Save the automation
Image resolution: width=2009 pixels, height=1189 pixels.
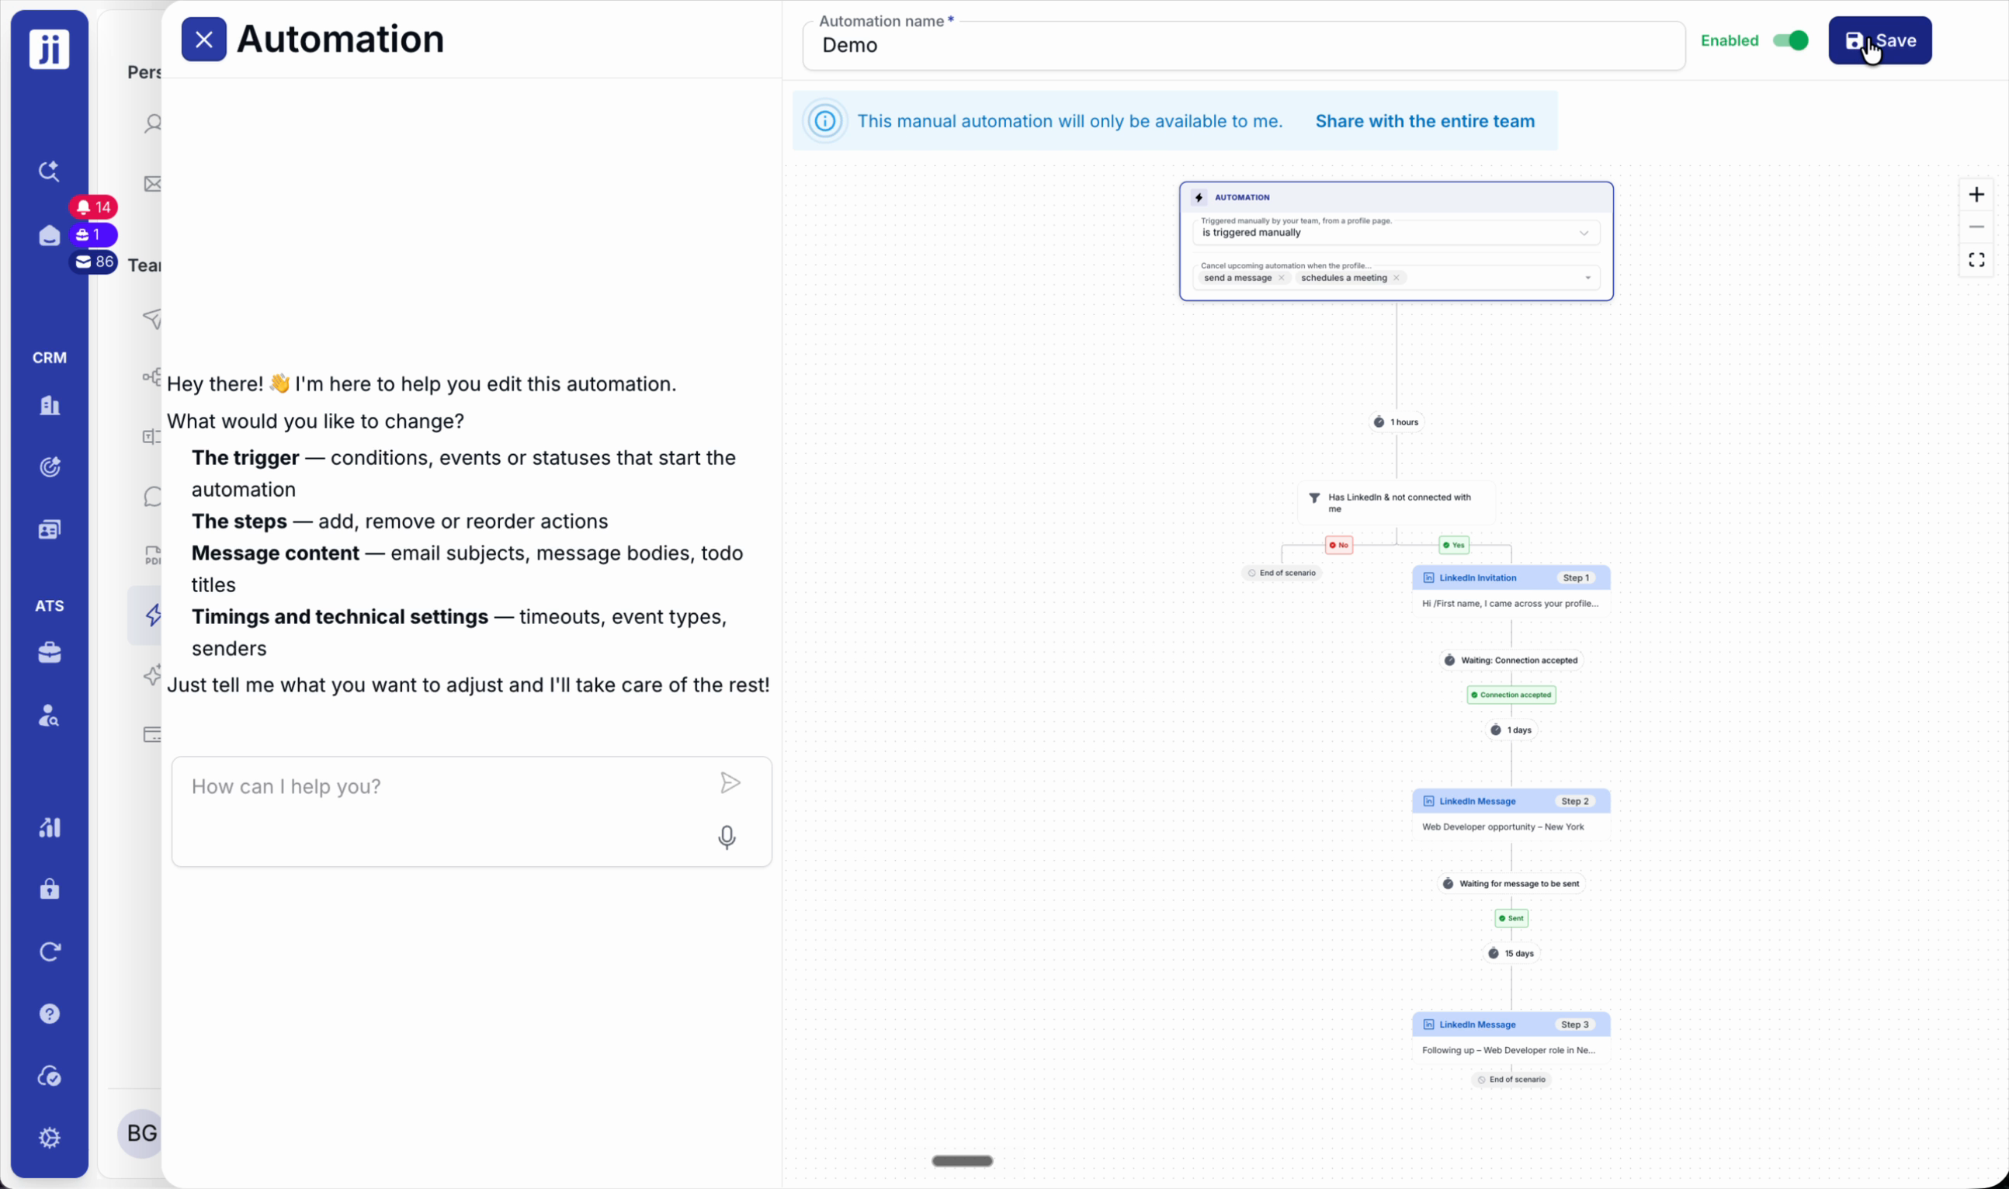pyautogui.click(x=1880, y=41)
